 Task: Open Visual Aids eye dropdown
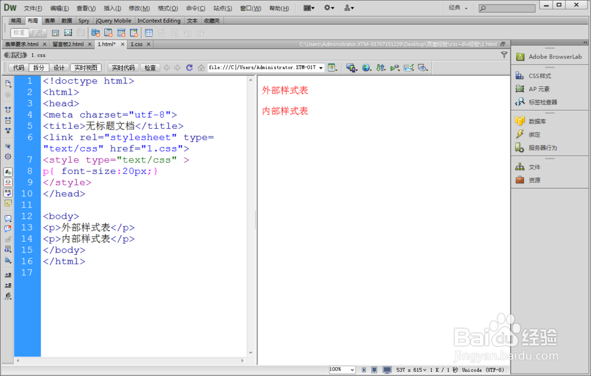pos(423,67)
